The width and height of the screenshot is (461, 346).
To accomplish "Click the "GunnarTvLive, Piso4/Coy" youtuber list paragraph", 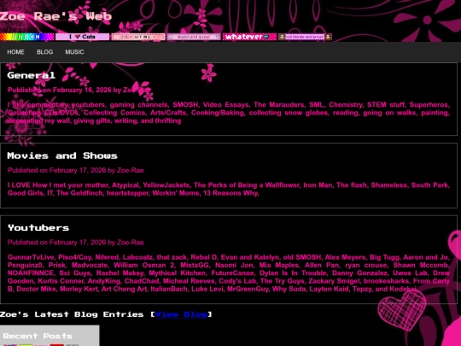I will (x=229, y=273).
